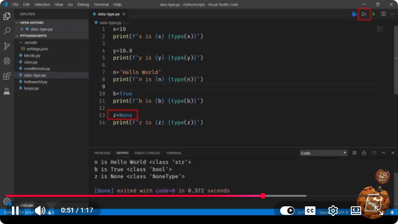398x224 pixels.
Task: Open the Test beaker icon in activity bar
Action: pyautogui.click(x=7, y=91)
